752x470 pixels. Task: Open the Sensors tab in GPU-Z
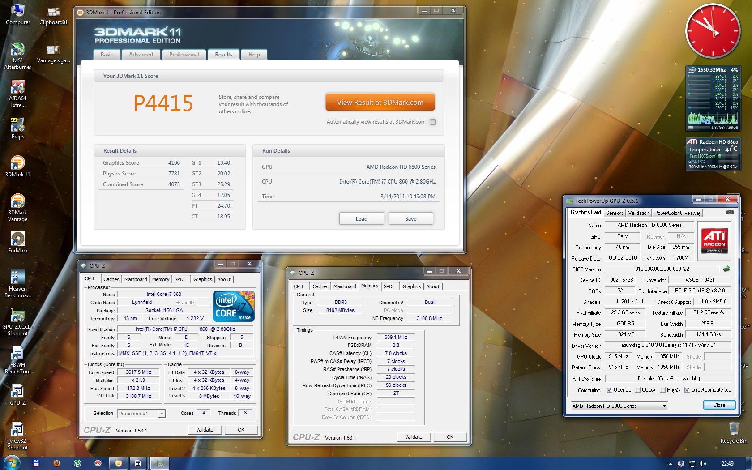coord(615,213)
